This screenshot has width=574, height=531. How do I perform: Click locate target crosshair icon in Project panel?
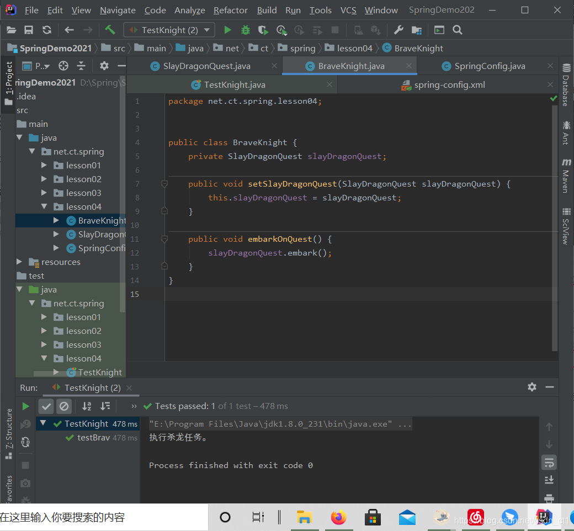click(63, 66)
